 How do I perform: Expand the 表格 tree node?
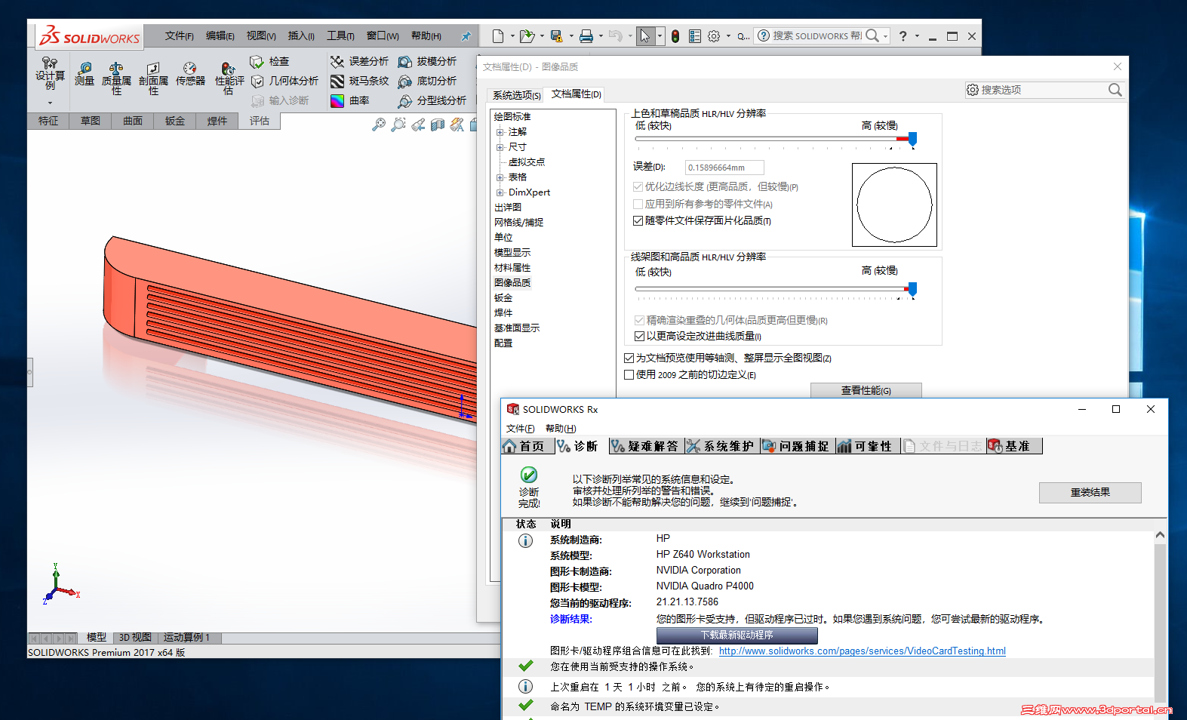[x=500, y=177]
